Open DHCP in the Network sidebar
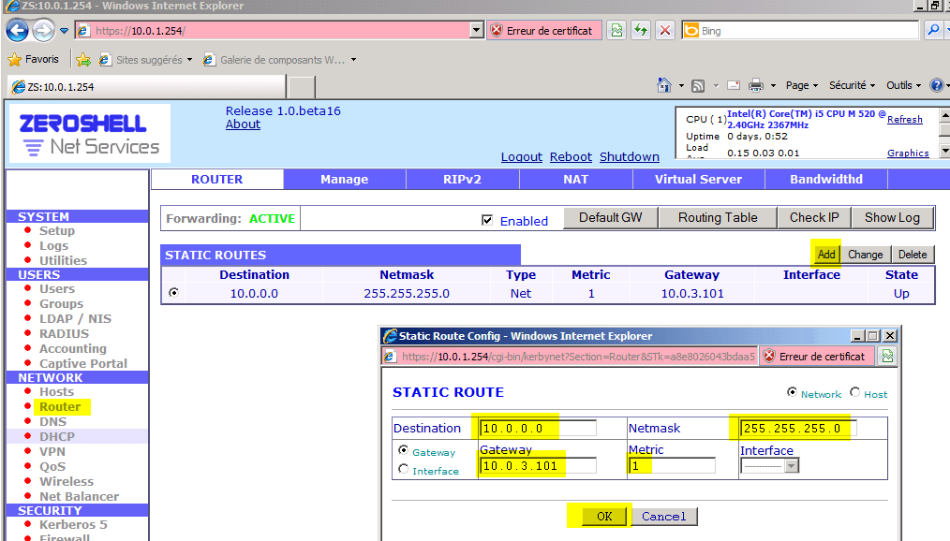950x541 pixels. click(x=57, y=436)
